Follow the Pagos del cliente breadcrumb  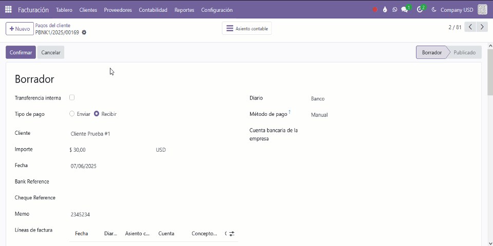pos(53,26)
